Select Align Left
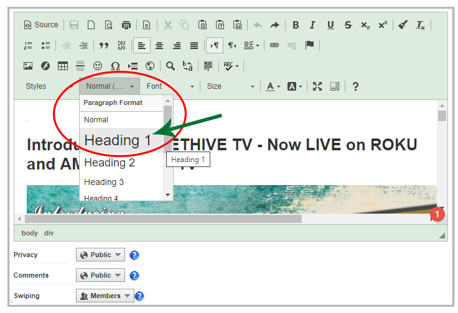The image size is (458, 313). coord(142,45)
